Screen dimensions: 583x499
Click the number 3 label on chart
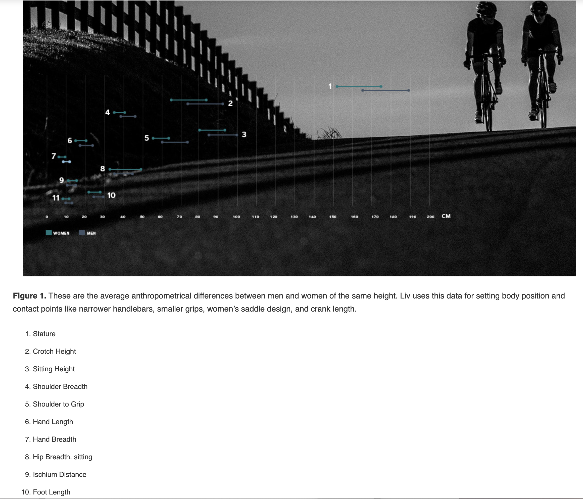244,134
